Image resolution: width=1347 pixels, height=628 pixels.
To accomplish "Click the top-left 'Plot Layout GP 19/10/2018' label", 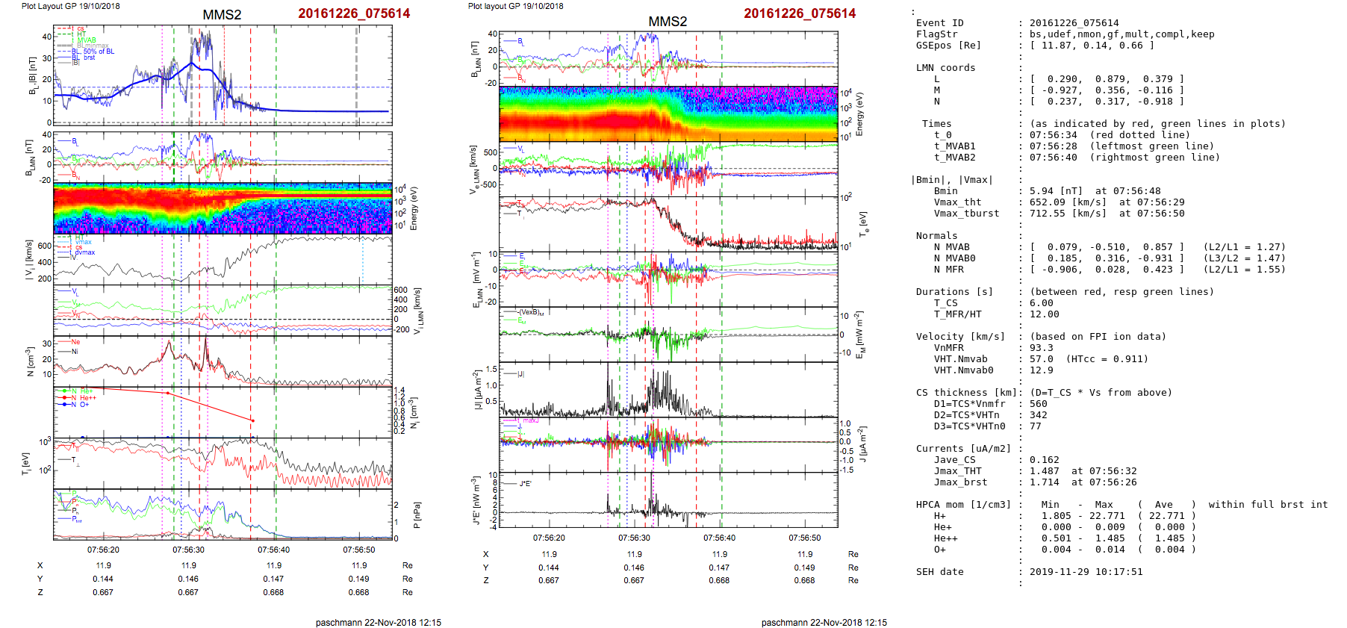I will click(70, 6).
